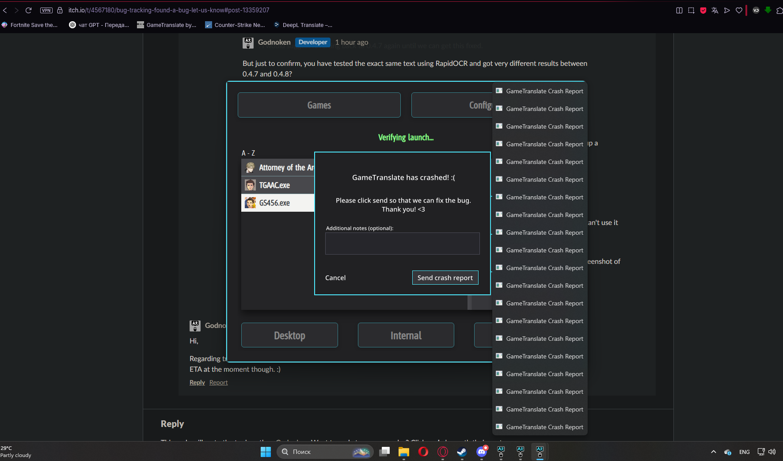Screen dimensions: 783x461
Task: Open Task View on the taskbar
Action: pos(384,452)
